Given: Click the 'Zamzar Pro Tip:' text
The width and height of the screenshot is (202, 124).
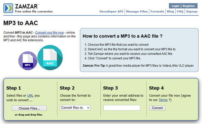Looking at the screenshot, I should (94, 66).
